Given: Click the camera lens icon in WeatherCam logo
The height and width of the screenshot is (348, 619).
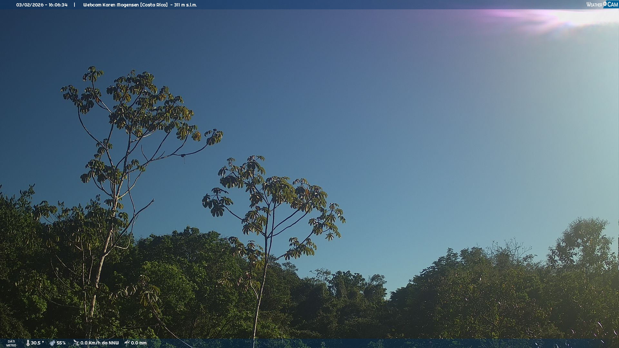Looking at the screenshot, I should (605, 4).
